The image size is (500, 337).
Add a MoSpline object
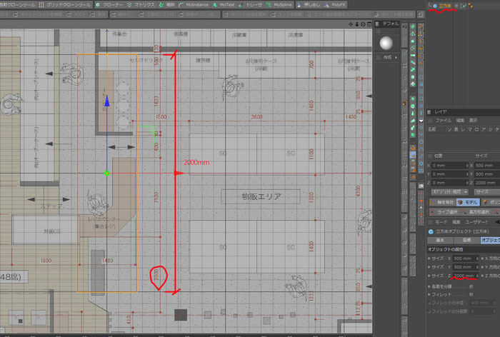pyautogui.click(x=279, y=5)
